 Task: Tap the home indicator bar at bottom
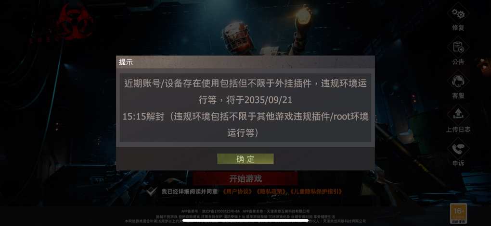coord(245,220)
